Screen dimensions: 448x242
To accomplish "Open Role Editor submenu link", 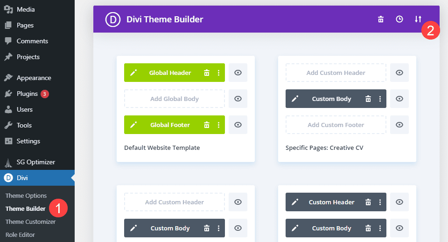I will (x=20, y=235).
